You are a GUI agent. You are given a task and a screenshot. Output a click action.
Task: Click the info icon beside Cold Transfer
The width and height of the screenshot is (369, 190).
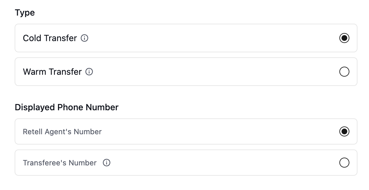point(84,38)
